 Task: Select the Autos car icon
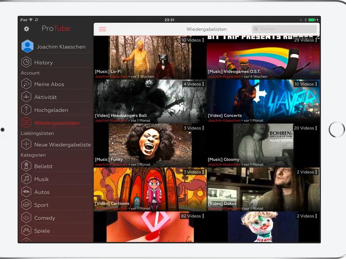pos(27,192)
